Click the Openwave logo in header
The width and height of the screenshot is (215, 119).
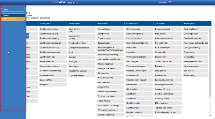pos(59,2)
